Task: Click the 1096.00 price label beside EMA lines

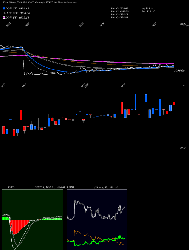Action: (x=180, y=70)
